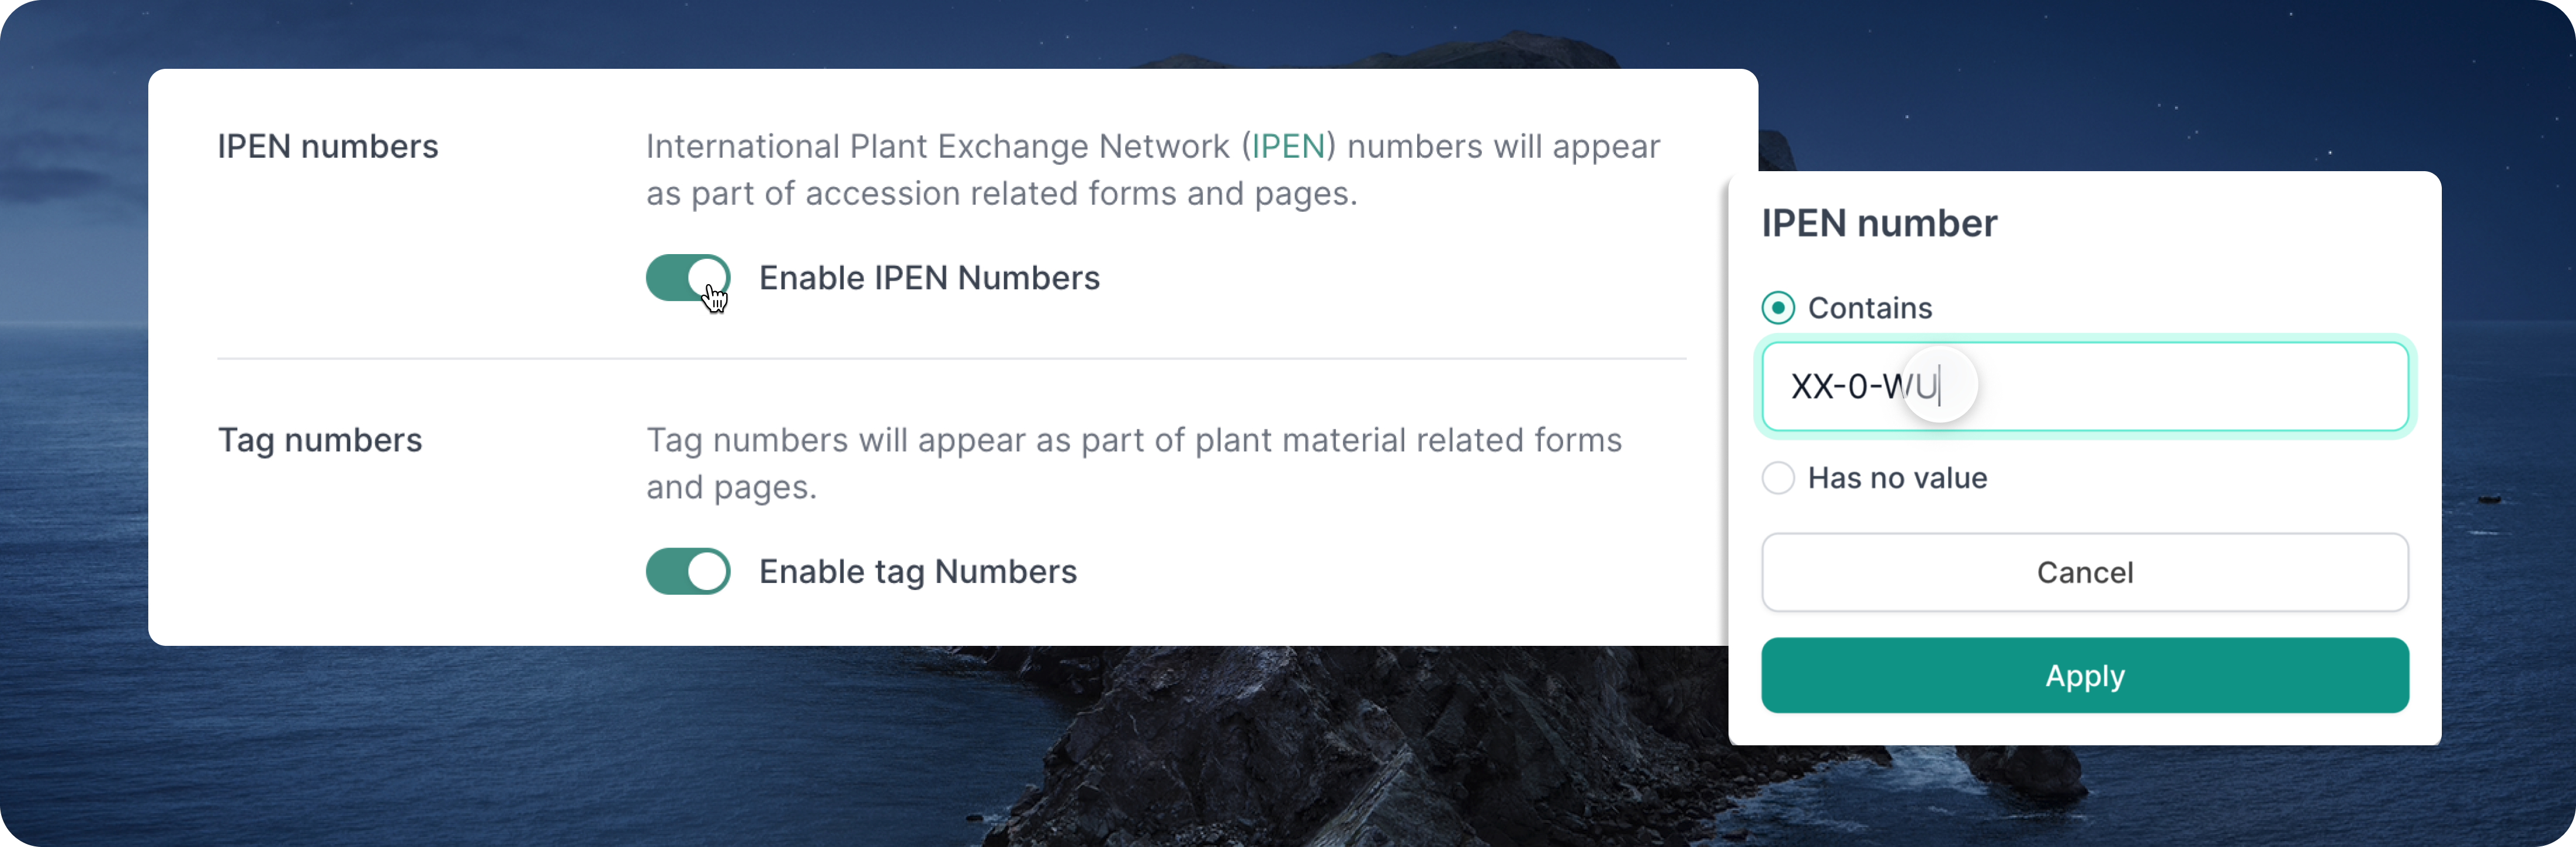Click the Apply button
This screenshot has height=847, width=2576.
[x=2085, y=675]
